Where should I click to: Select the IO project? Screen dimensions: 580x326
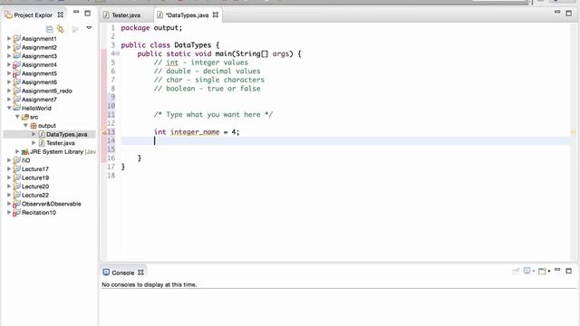(x=25, y=160)
